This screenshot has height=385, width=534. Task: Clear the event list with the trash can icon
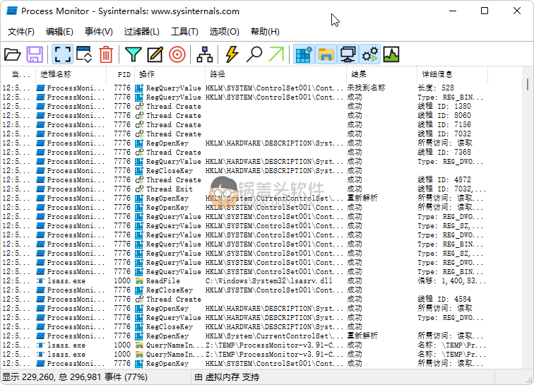pyautogui.click(x=106, y=54)
